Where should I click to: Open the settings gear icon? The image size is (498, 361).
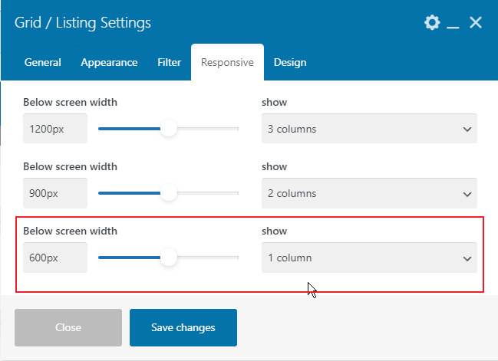click(x=432, y=23)
